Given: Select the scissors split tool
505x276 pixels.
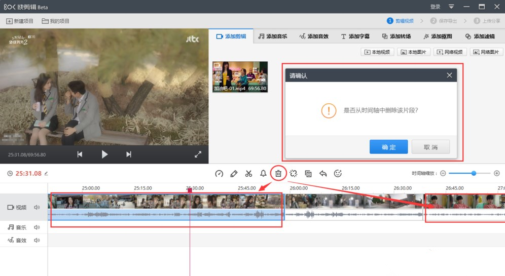Looking at the screenshot, I should pos(248,173).
